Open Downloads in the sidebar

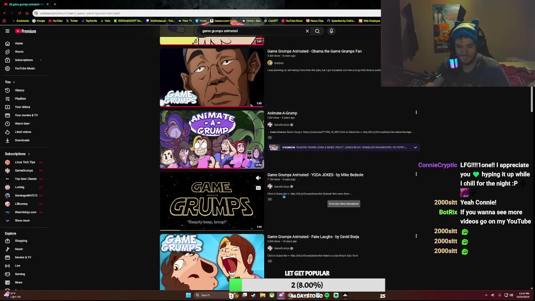(22, 140)
